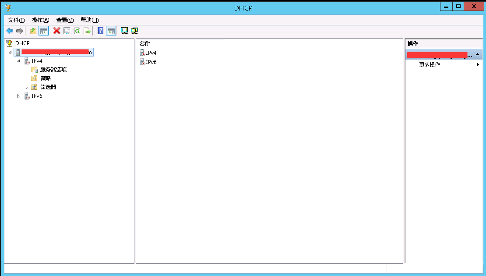The width and height of the screenshot is (486, 276).
Task: Sort by 名称 column header
Action: click(x=180, y=44)
